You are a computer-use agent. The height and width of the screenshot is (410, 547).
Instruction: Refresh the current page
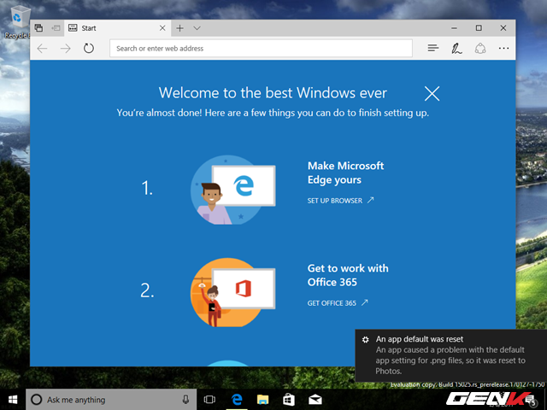[89, 48]
